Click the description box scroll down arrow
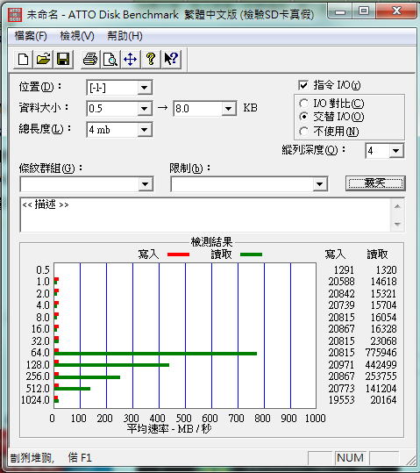Viewport: 420px width, 473px height. (397, 225)
